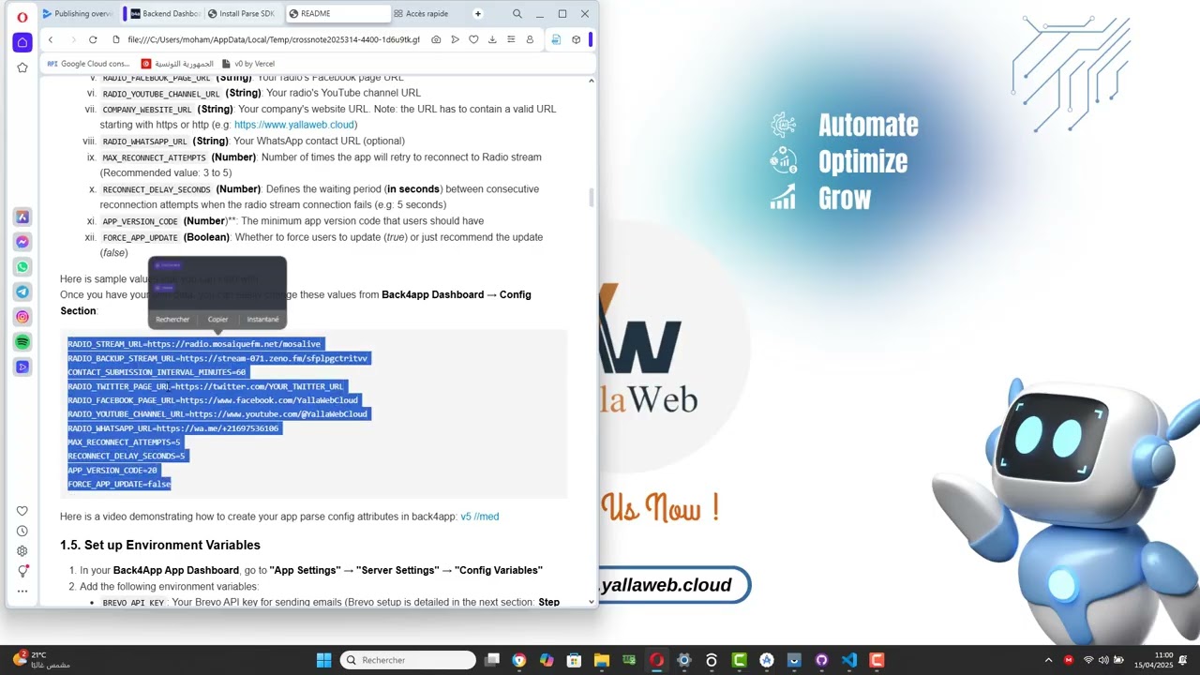Image resolution: width=1200 pixels, height=675 pixels.
Task: Open the profile account icon
Action: (530, 39)
